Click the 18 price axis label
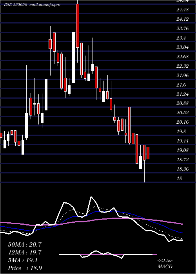The width and height of the screenshot is (196, 274). coord(179,178)
